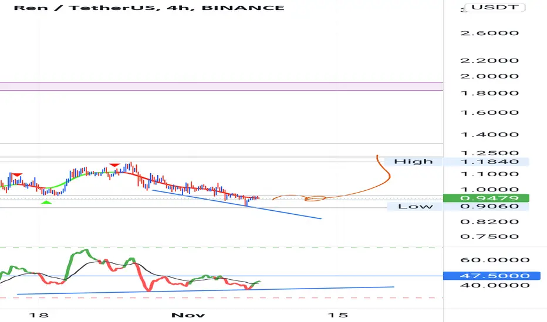This screenshot has height=322, width=547.
Task: Click the first red down-arrow signal marker
Action: [x=17, y=174]
